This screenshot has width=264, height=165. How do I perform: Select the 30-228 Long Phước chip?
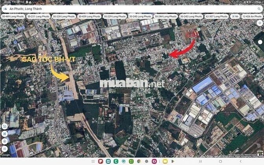[64, 17]
